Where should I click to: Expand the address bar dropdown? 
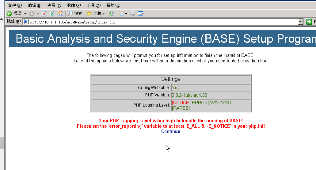tap(301, 22)
